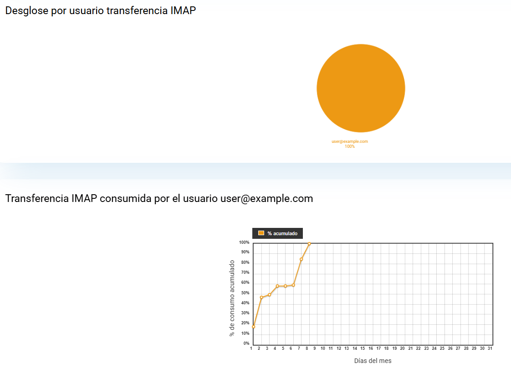Click the 100% data point at day 8
Image resolution: width=511 pixels, height=368 pixels.
point(309,243)
